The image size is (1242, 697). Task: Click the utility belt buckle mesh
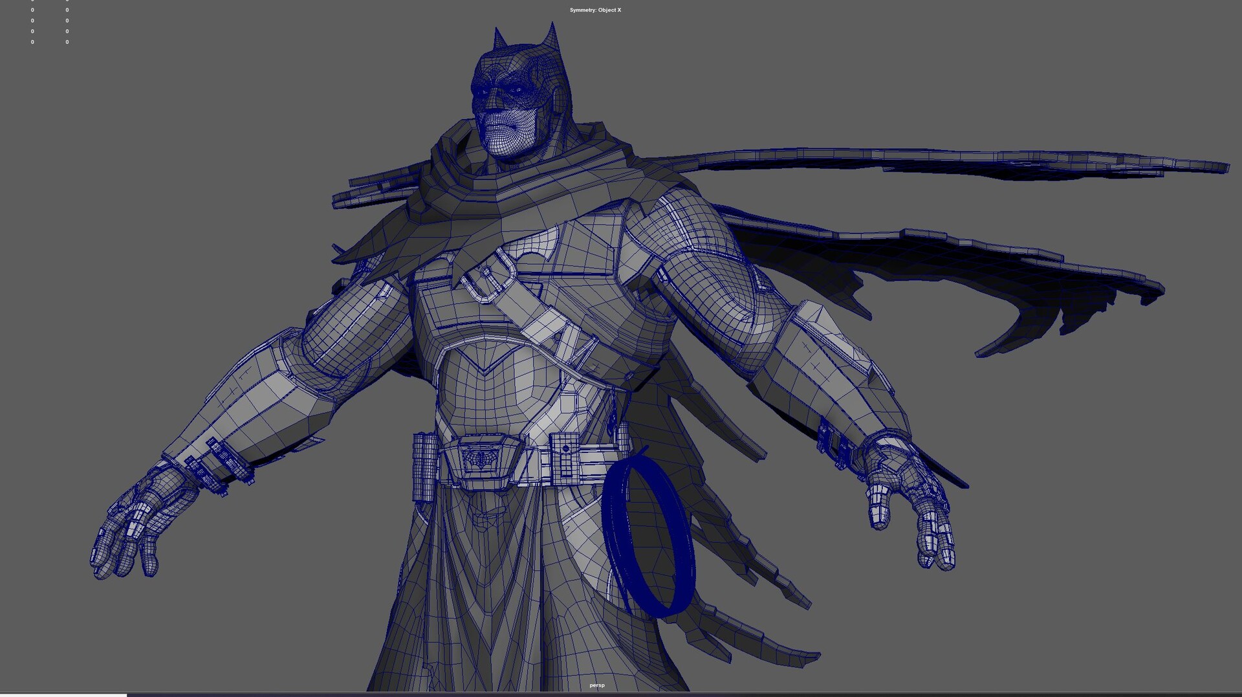(482, 459)
